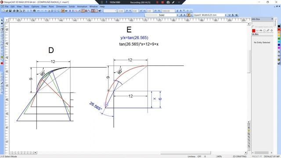This screenshot has width=281, height=158.
Task: Toggle the highlighted F fill button
Action: click(x=188, y=15)
